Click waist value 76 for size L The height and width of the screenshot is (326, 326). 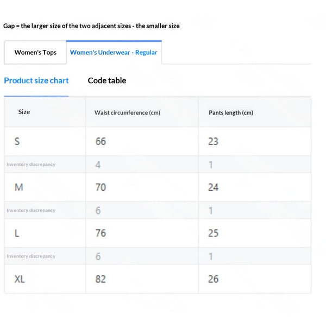(101, 233)
